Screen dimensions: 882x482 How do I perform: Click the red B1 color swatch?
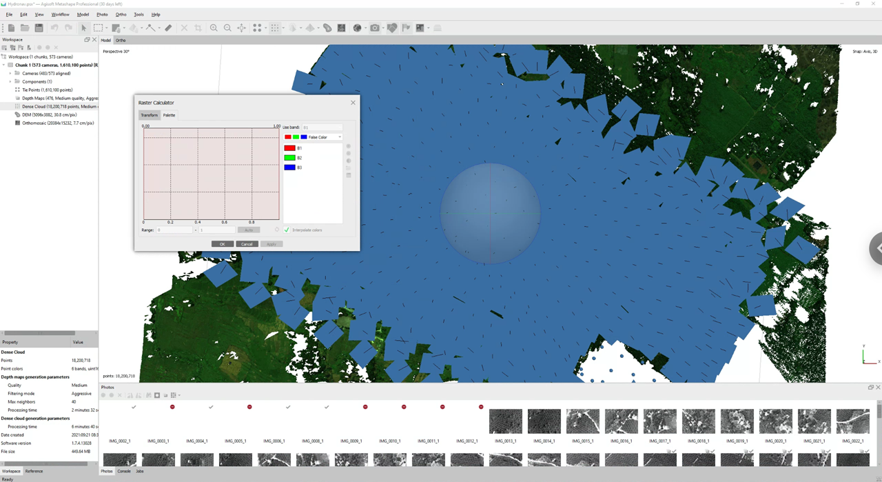coord(289,148)
